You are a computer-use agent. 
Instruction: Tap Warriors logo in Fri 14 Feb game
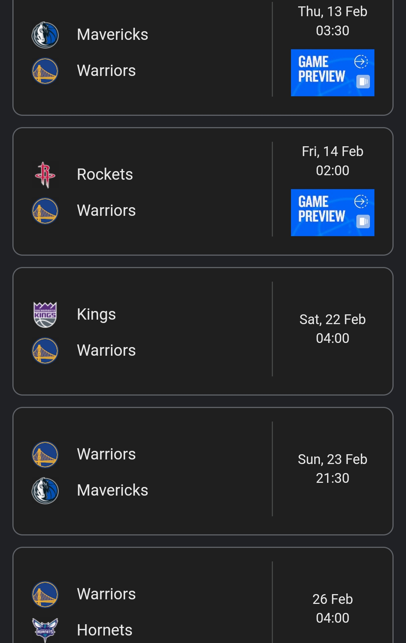[45, 211]
